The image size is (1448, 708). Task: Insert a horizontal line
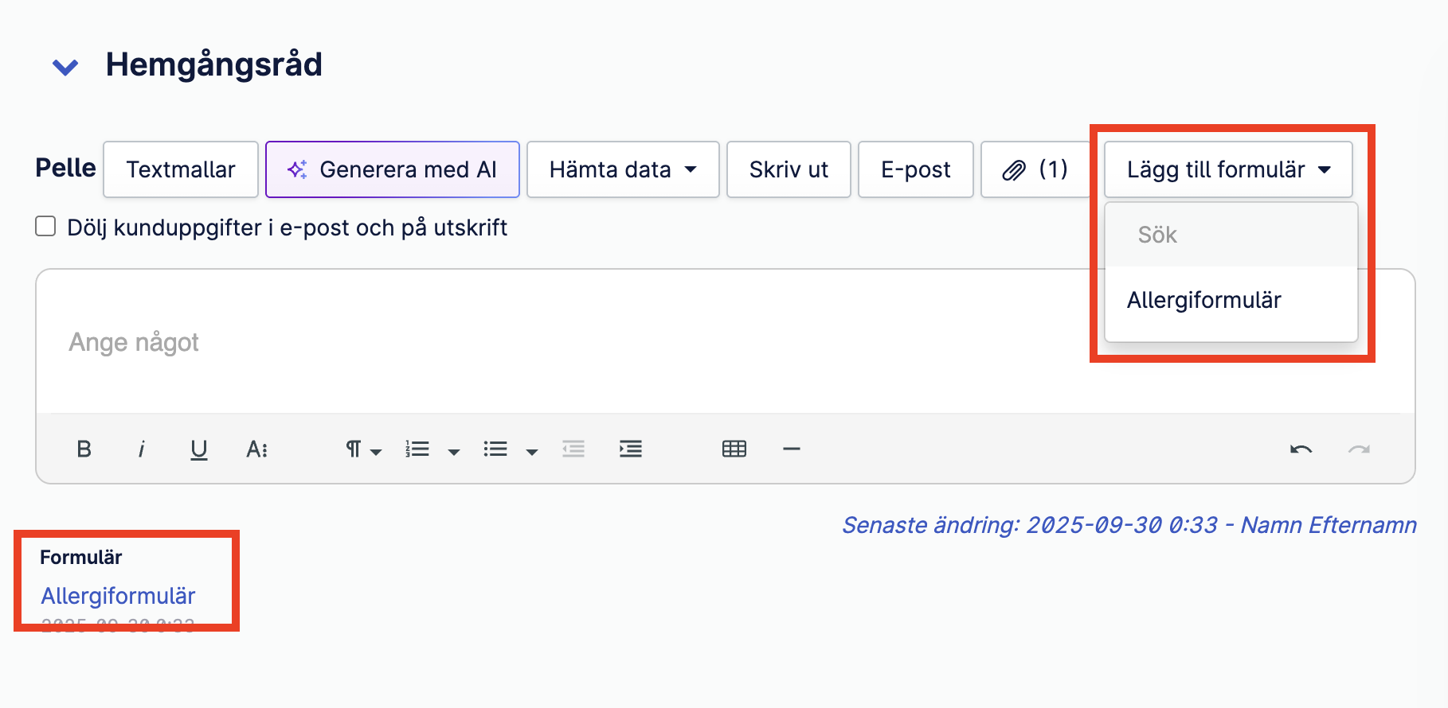point(792,449)
